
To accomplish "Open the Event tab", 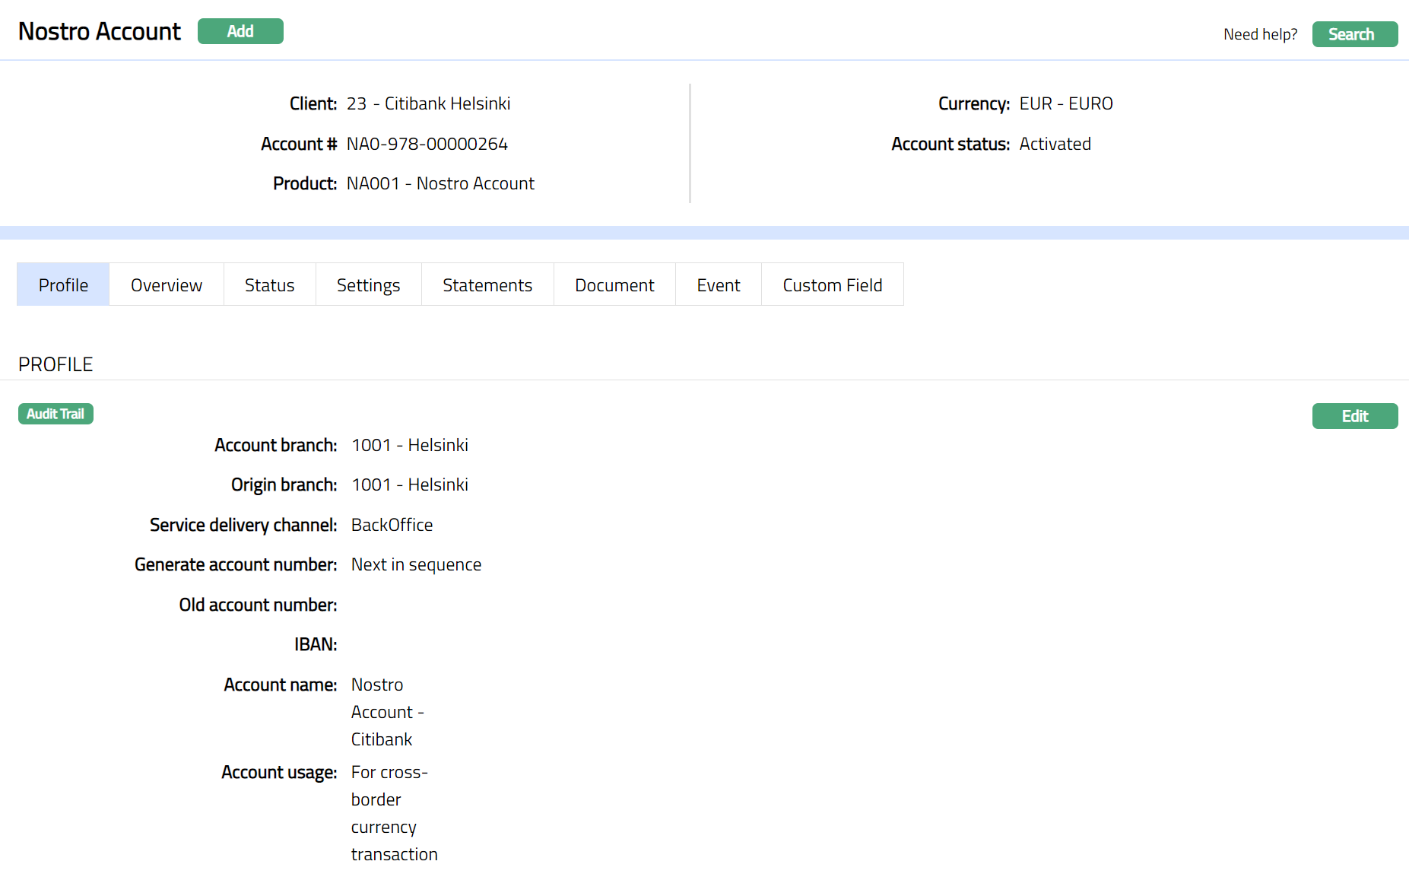I will coord(718,285).
